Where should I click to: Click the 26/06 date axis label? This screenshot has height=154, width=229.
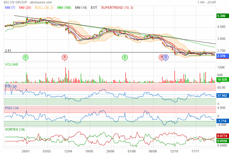point(110,151)
